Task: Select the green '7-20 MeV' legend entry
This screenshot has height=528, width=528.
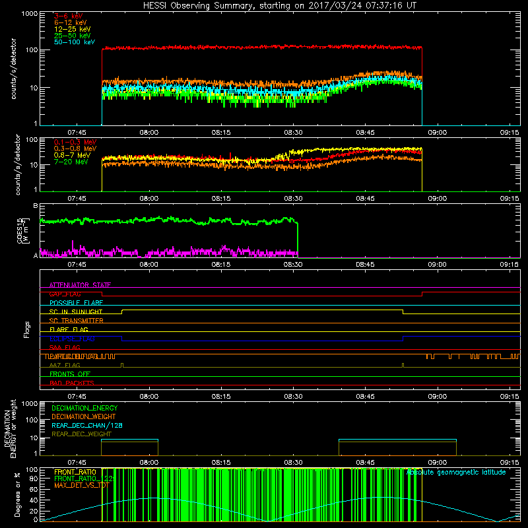Action: (x=71, y=162)
